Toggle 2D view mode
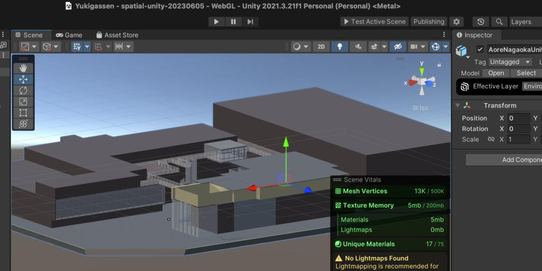 (x=321, y=47)
